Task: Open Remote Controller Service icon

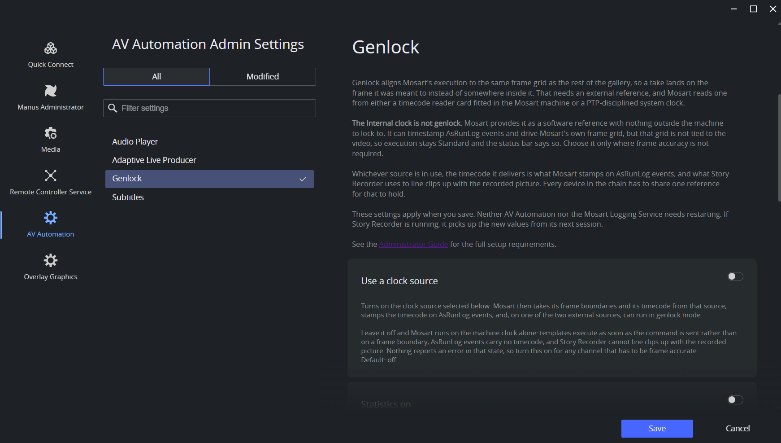Action: (51, 175)
